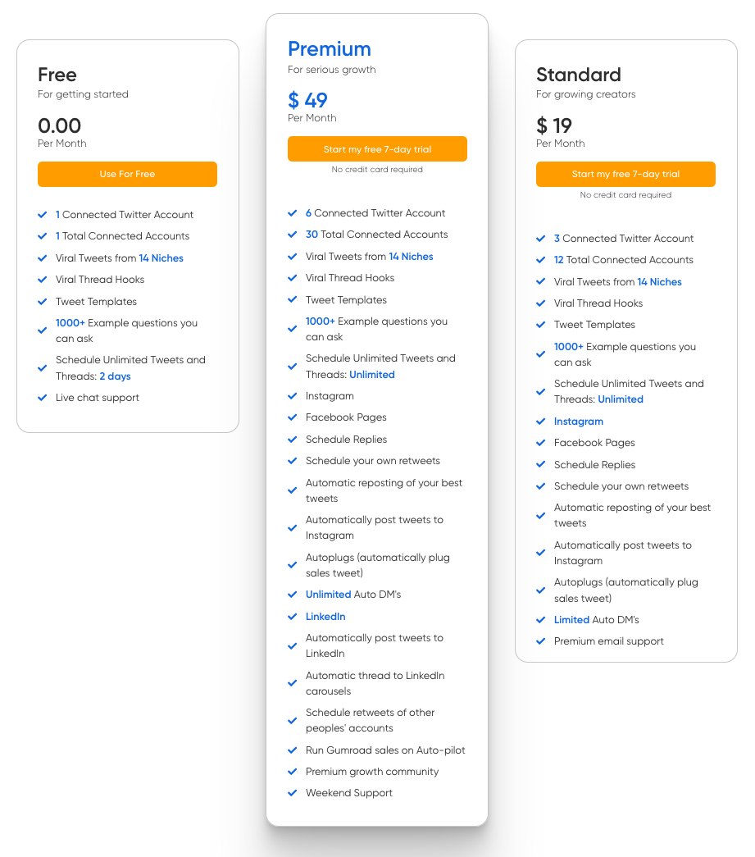This screenshot has width=755, height=857.
Task: Click the checkmark next to Facebook Pages in Standard
Action: [x=540, y=443]
